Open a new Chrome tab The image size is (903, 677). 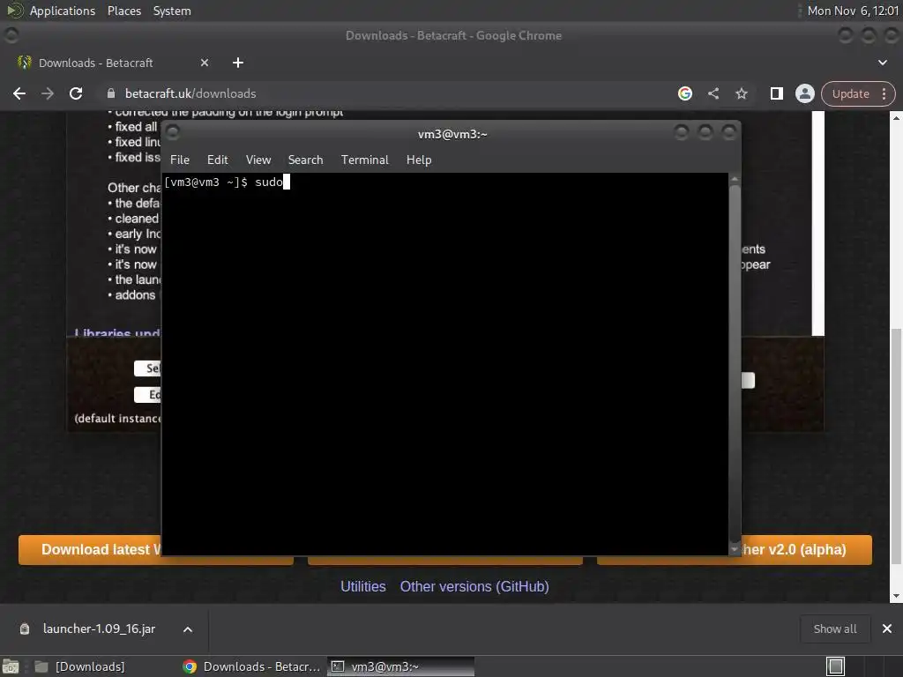(238, 63)
